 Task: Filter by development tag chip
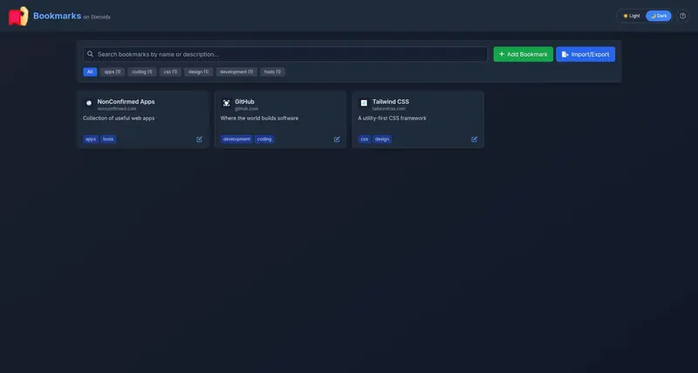[x=236, y=71]
